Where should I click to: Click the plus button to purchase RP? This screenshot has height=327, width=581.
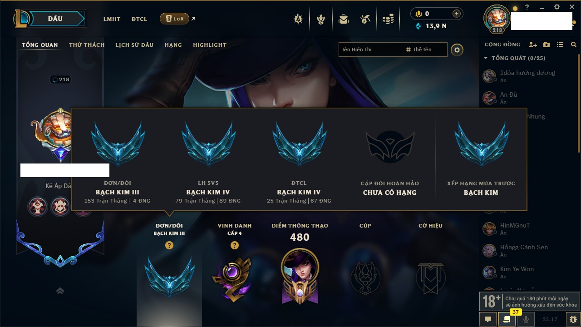coord(457,14)
